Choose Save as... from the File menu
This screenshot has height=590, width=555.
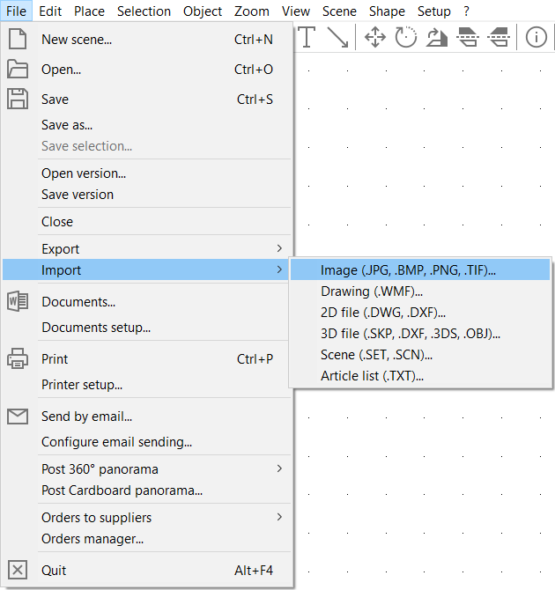pyautogui.click(x=67, y=125)
